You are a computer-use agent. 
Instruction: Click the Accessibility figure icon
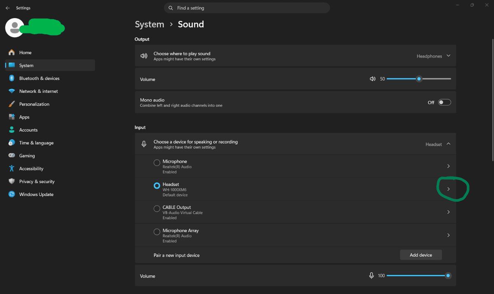pyautogui.click(x=12, y=169)
